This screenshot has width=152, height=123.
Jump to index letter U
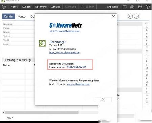(x=147, y=95)
